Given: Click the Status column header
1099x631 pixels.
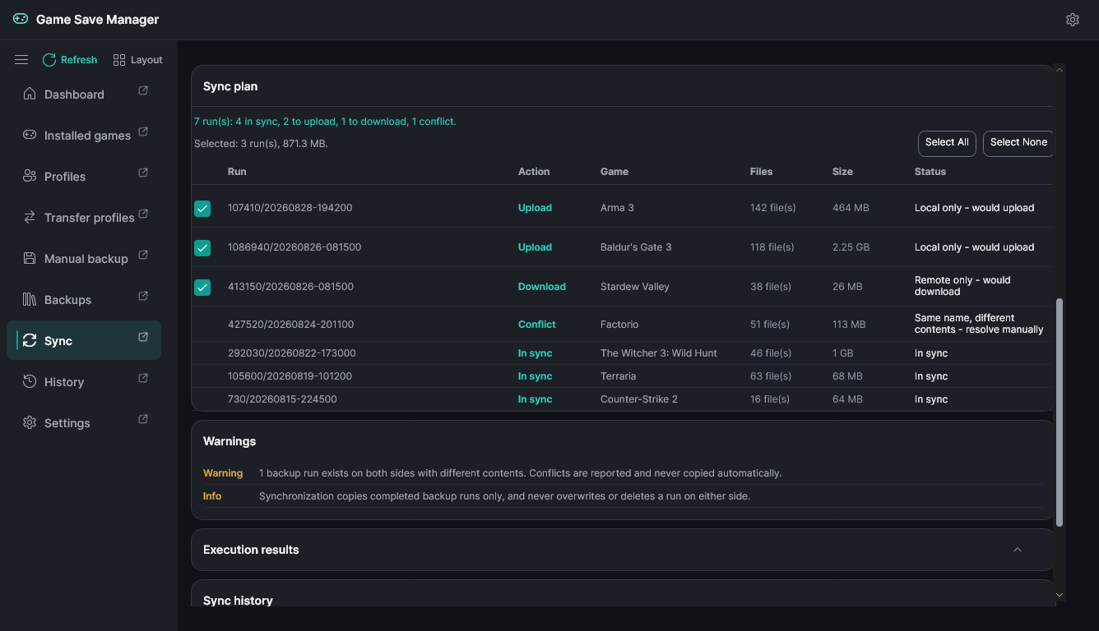Looking at the screenshot, I should 930,172.
